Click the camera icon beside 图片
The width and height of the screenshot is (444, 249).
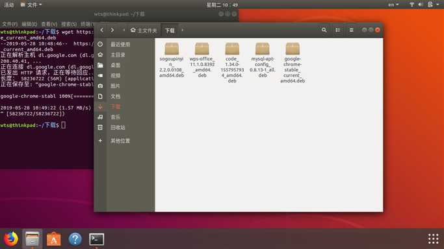pos(100,86)
